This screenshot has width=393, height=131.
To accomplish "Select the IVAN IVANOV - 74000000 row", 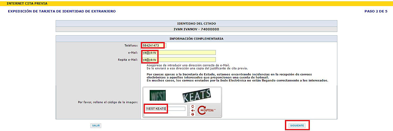I will coord(196,29).
